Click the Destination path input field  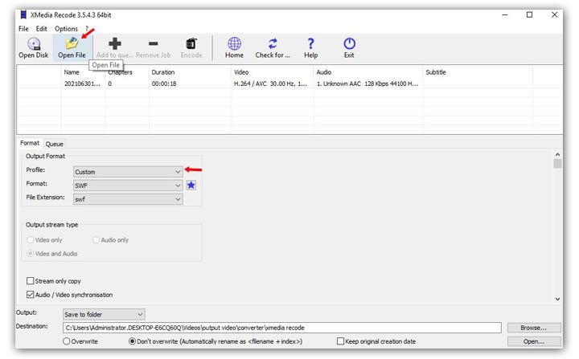coord(282,328)
